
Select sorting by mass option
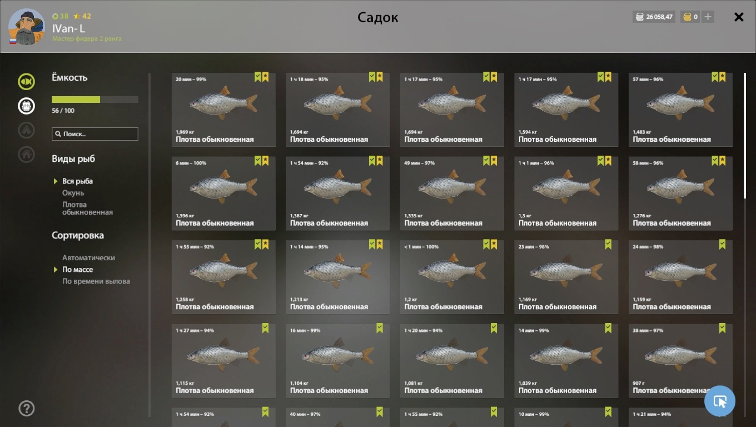[x=78, y=270]
